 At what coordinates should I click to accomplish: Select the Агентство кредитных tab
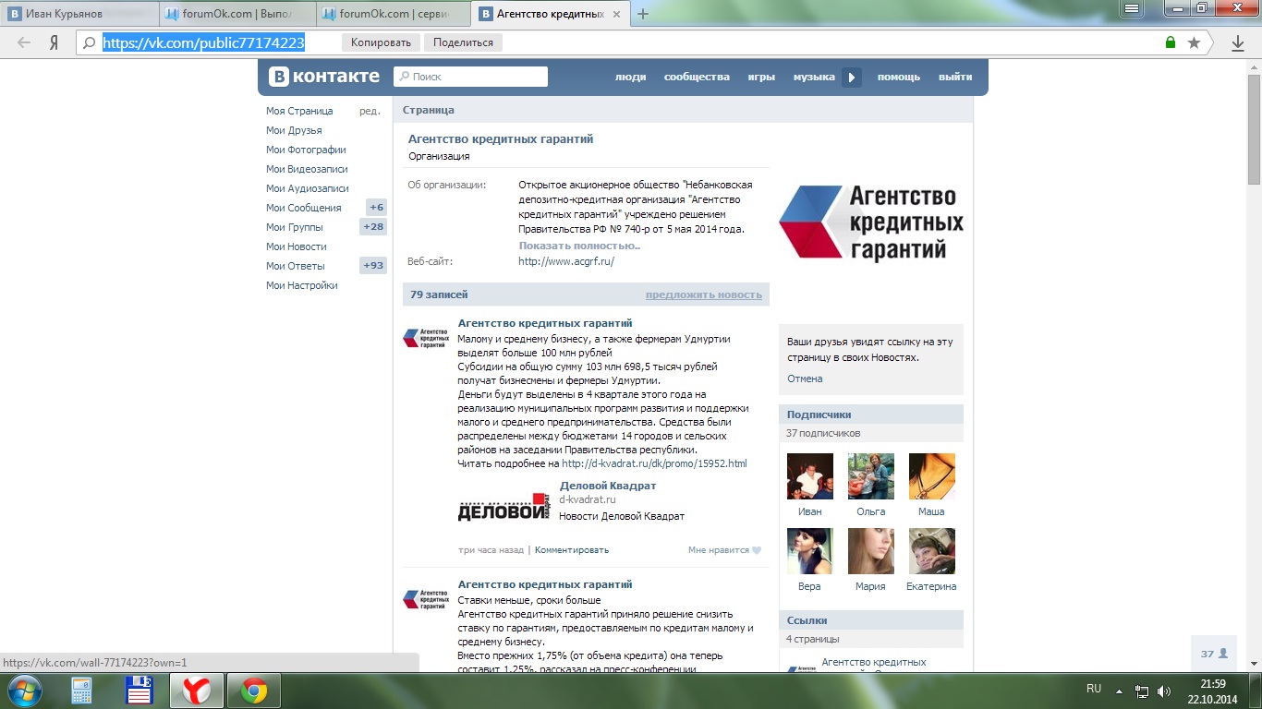[551, 14]
